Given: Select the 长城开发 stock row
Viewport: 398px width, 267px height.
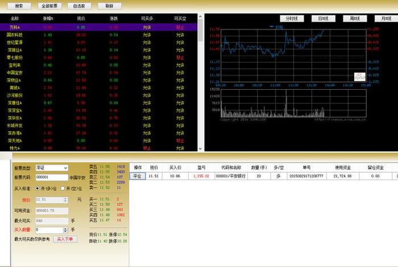Looking at the screenshot, I should tap(98, 126).
